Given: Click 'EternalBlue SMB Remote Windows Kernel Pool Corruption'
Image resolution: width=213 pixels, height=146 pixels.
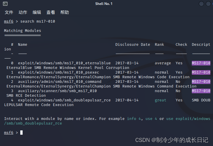Looking at the screenshot, I should click(68, 68).
